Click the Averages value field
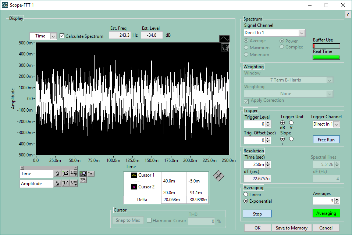 (323, 201)
